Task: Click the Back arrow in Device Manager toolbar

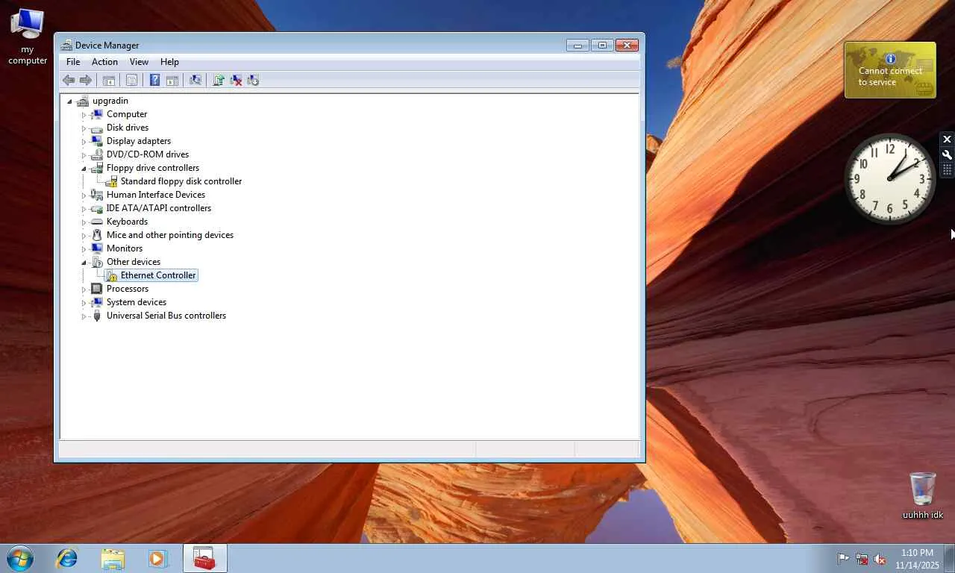Action: pyautogui.click(x=69, y=80)
